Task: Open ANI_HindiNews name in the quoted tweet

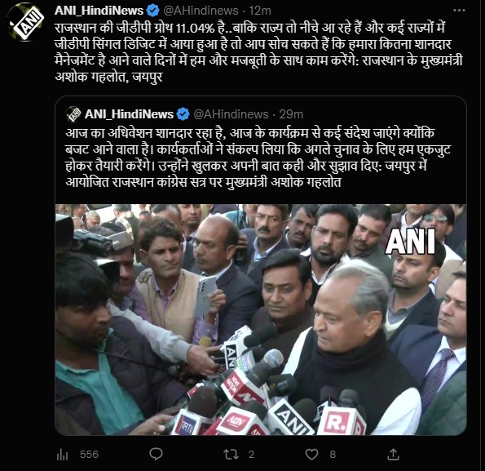Action: click(129, 114)
